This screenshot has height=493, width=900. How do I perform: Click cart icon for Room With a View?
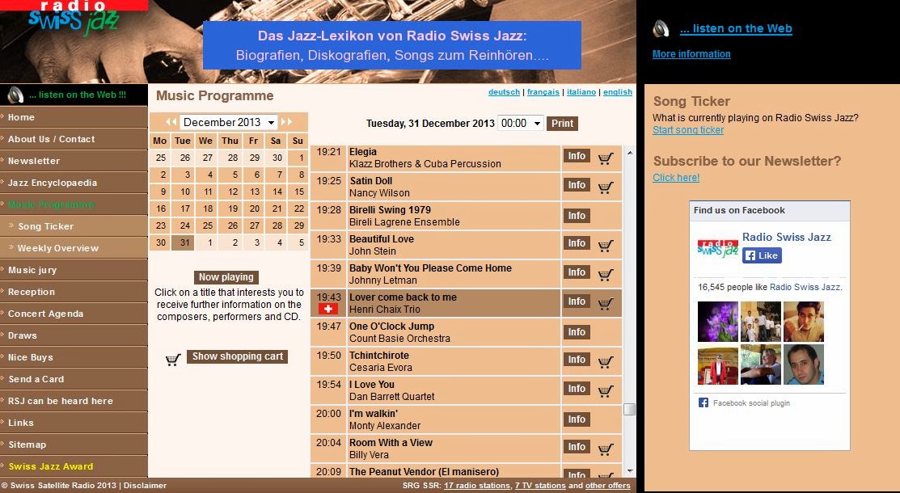606,449
